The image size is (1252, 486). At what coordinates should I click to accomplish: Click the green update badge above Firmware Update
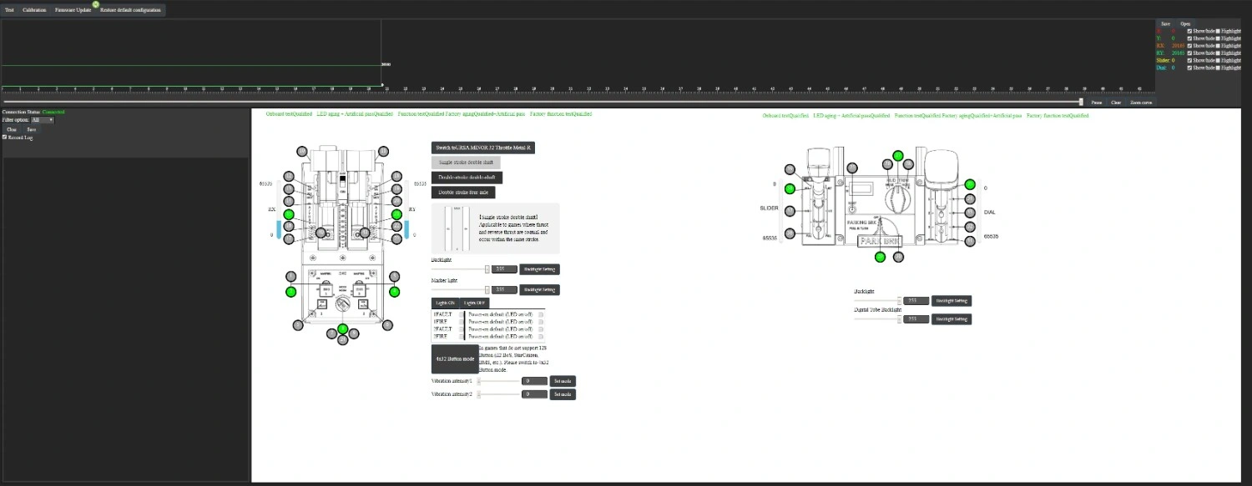click(97, 4)
